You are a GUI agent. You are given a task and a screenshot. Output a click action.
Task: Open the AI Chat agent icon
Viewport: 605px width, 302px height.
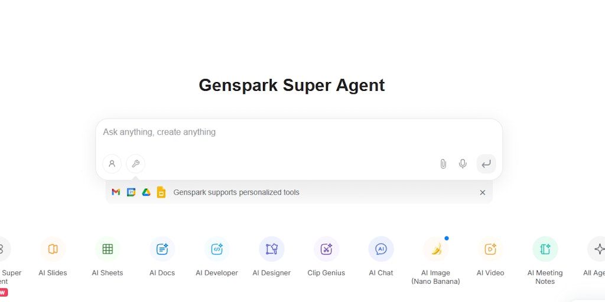pyautogui.click(x=381, y=250)
